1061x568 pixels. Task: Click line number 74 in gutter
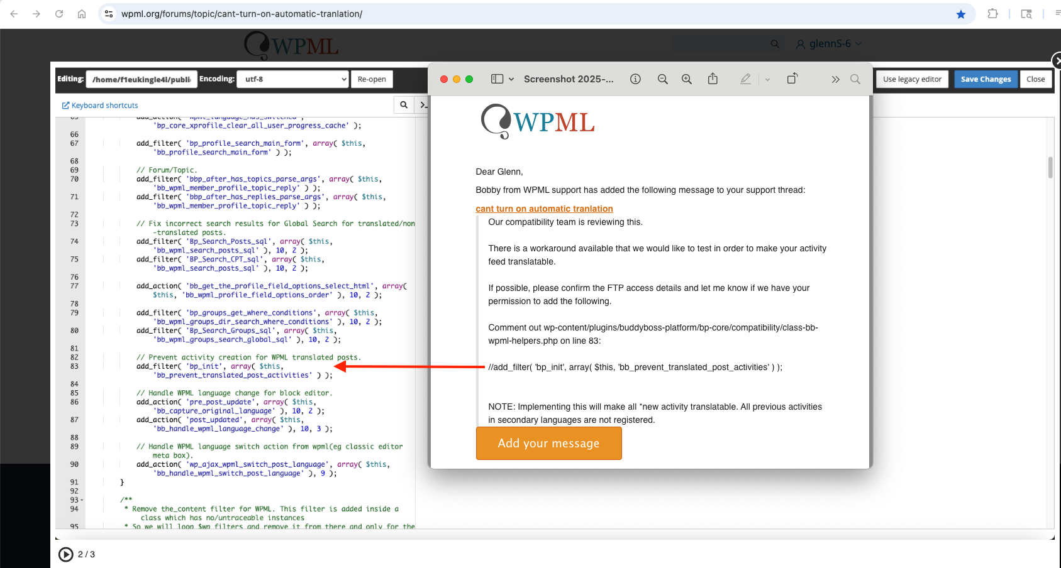click(74, 241)
